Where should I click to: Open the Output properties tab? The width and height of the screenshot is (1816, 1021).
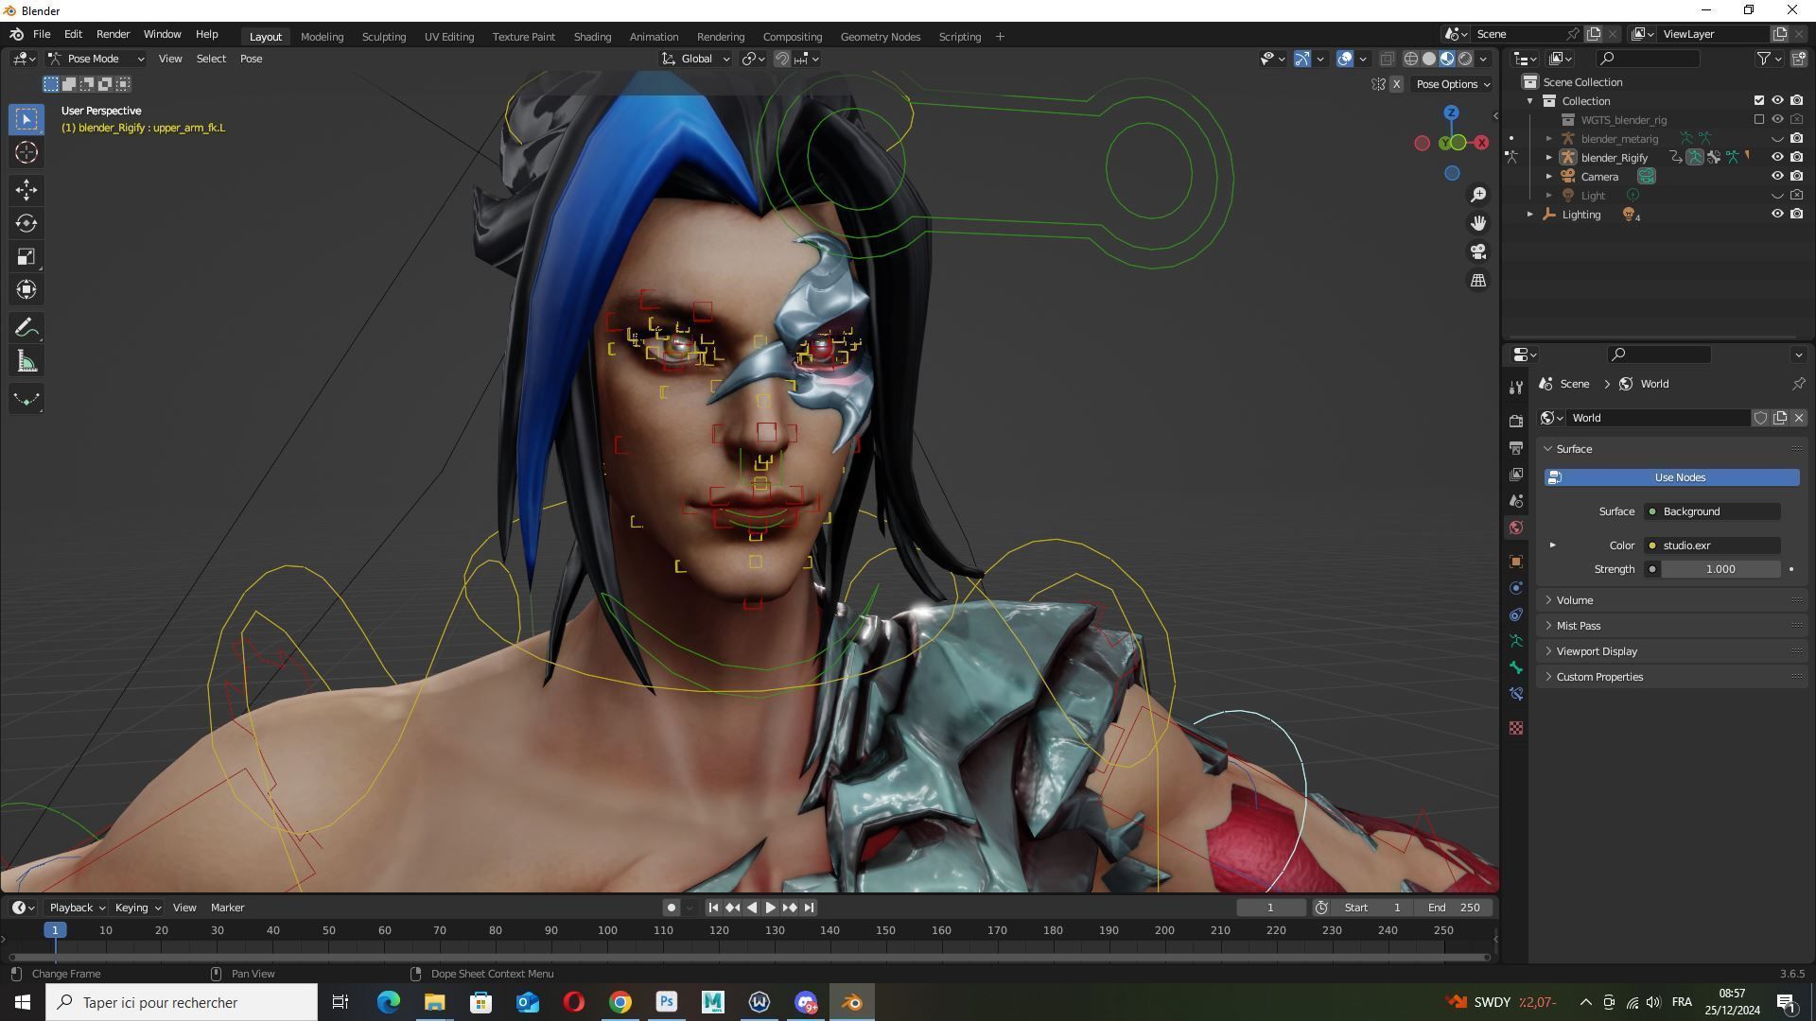tap(1516, 447)
